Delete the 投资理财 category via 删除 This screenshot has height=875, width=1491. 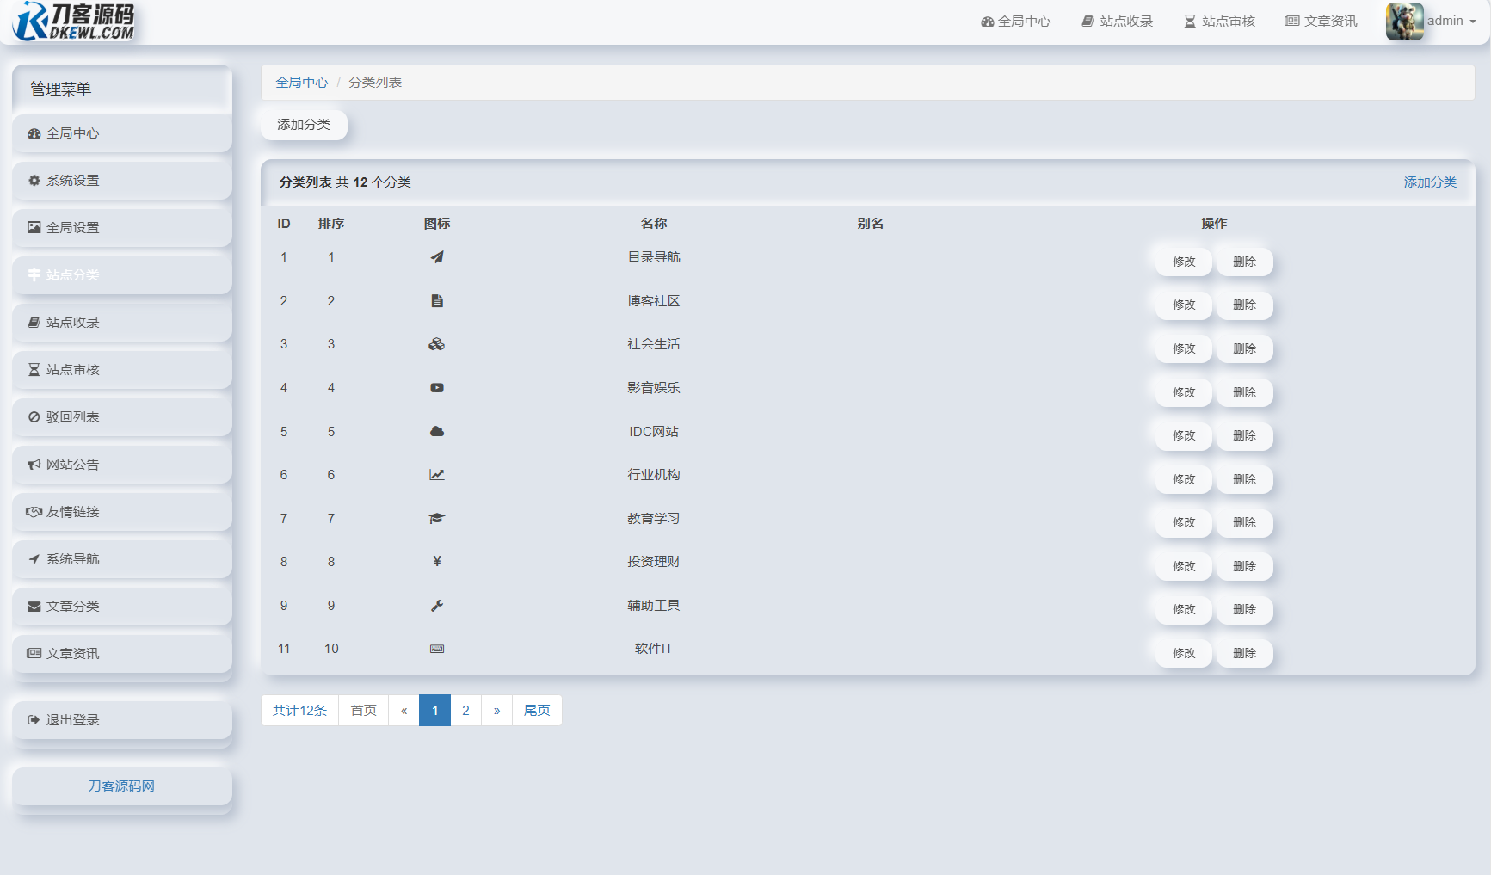(1244, 565)
